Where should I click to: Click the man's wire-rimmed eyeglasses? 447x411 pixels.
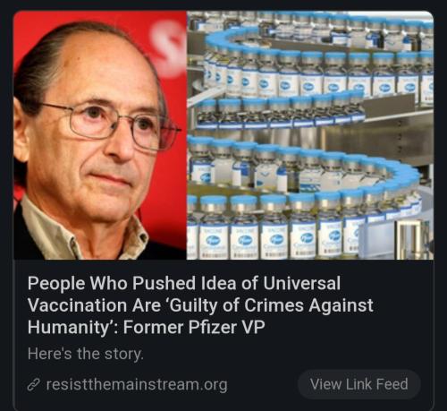pos(110,125)
